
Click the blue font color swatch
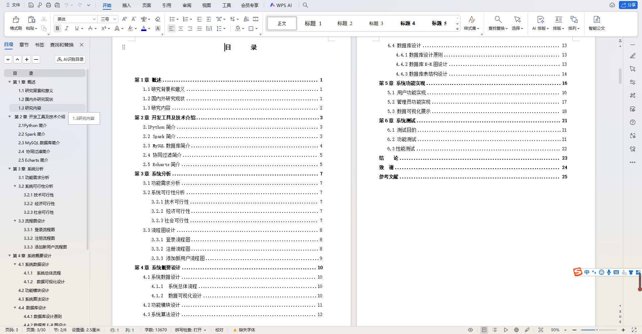[144, 28]
